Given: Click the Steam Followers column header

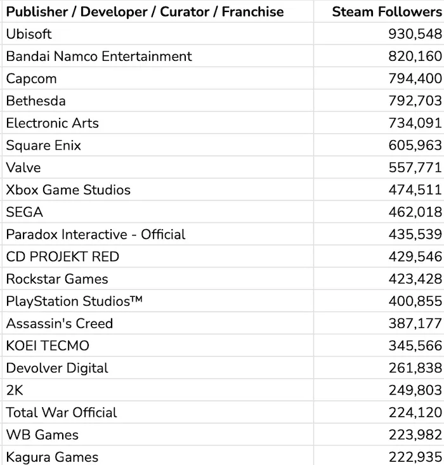Looking at the screenshot, I should [x=387, y=11].
